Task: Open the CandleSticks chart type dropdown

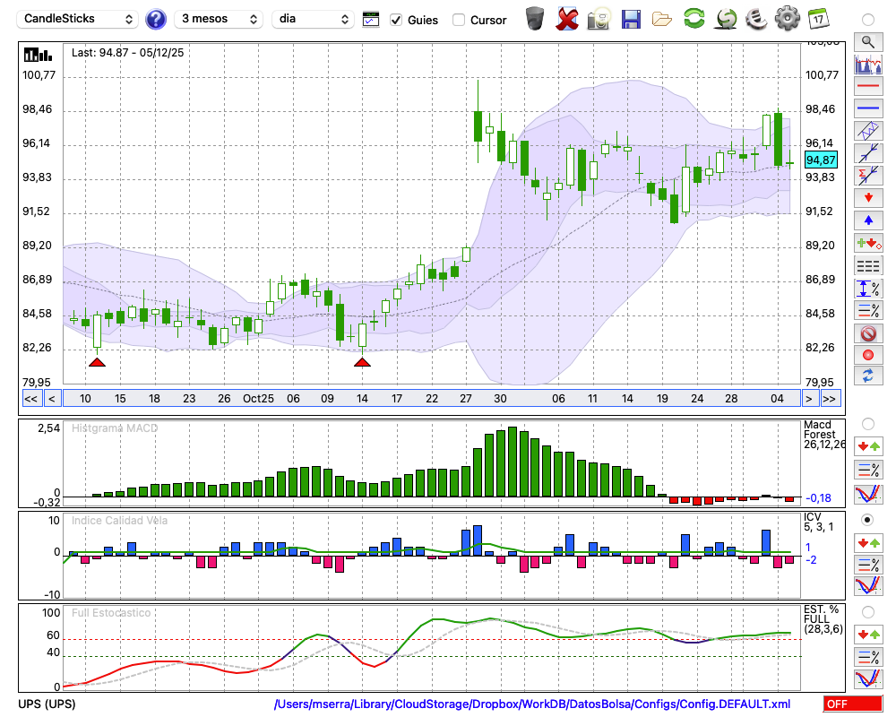Action: pyautogui.click(x=78, y=19)
